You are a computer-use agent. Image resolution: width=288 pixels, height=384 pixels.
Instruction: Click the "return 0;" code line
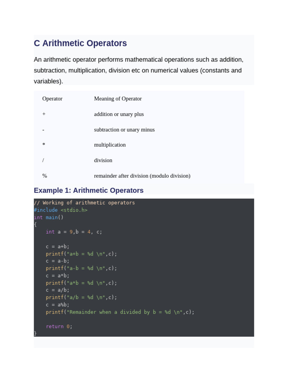[x=59, y=327]
